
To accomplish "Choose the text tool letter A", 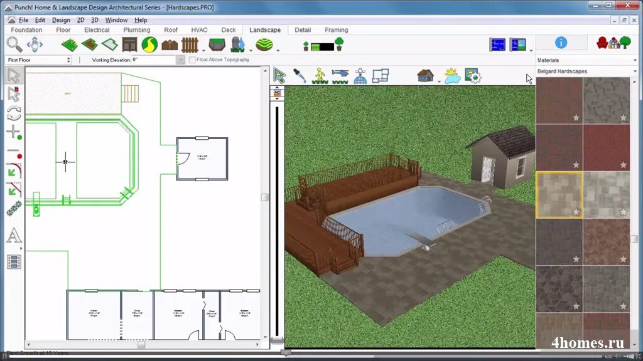I will click(x=14, y=236).
